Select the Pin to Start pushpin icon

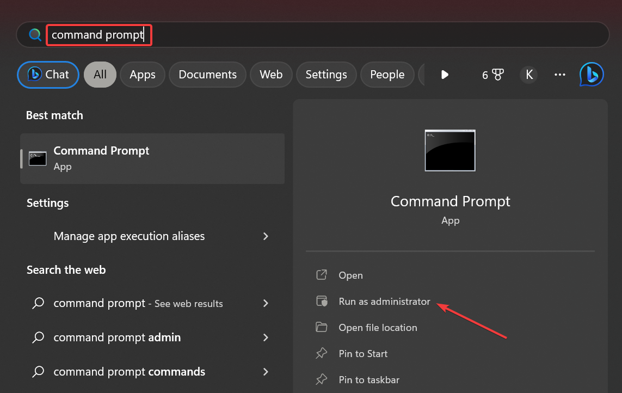tap(322, 353)
